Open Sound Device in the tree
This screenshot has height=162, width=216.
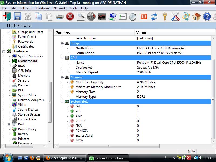(x=28, y=110)
